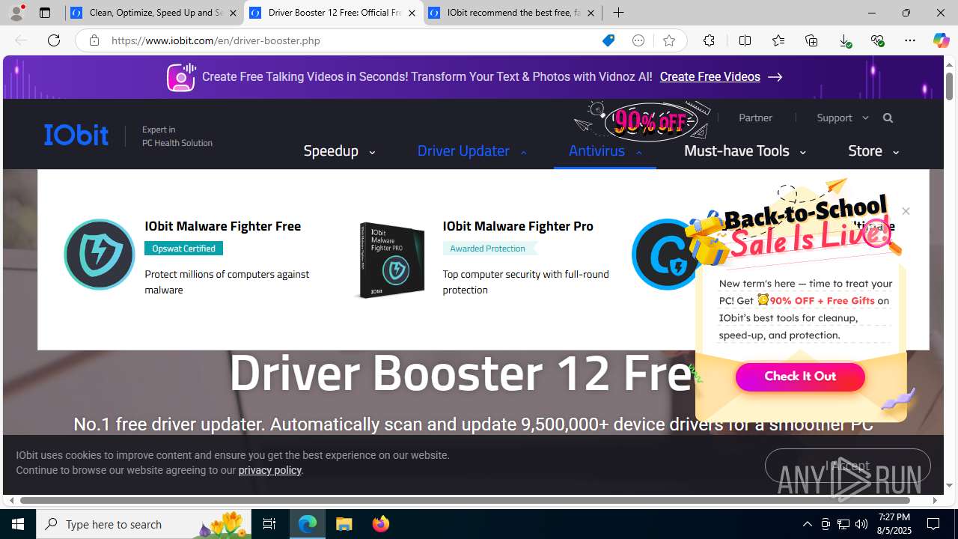Open the Favorites list icon
This screenshot has width=958, height=539.
(778, 40)
